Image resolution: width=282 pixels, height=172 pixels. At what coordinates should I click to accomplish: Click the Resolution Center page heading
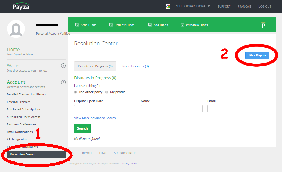click(96, 43)
